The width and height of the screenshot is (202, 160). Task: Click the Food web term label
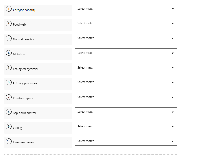[19, 25]
